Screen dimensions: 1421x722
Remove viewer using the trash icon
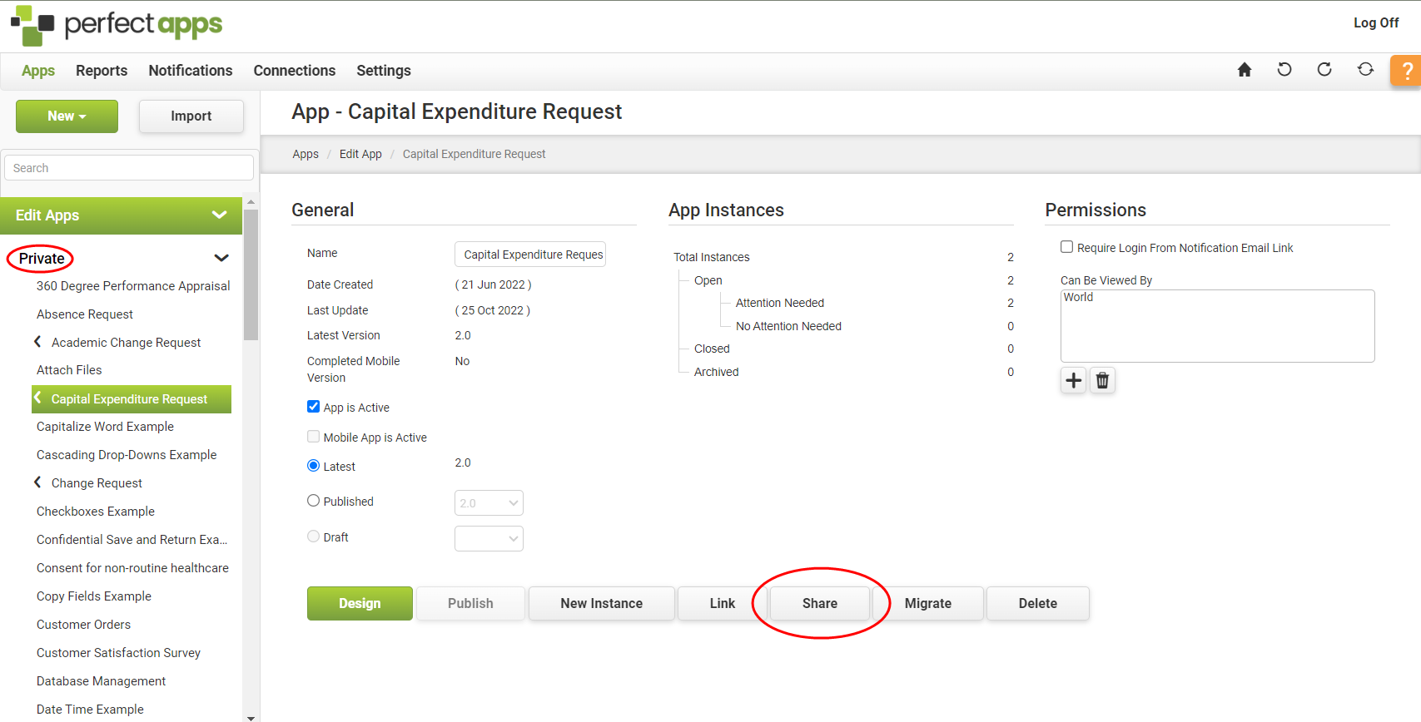1102,380
